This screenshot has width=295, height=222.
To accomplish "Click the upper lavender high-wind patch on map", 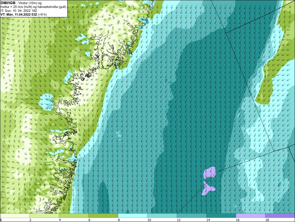I will pyautogui.click(x=209, y=172).
